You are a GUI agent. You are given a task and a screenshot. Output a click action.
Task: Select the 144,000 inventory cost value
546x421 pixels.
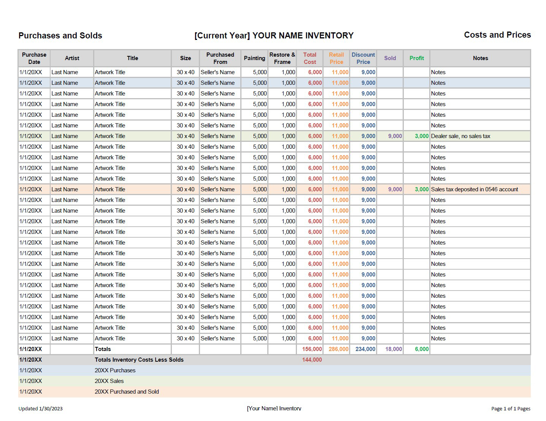click(x=312, y=360)
